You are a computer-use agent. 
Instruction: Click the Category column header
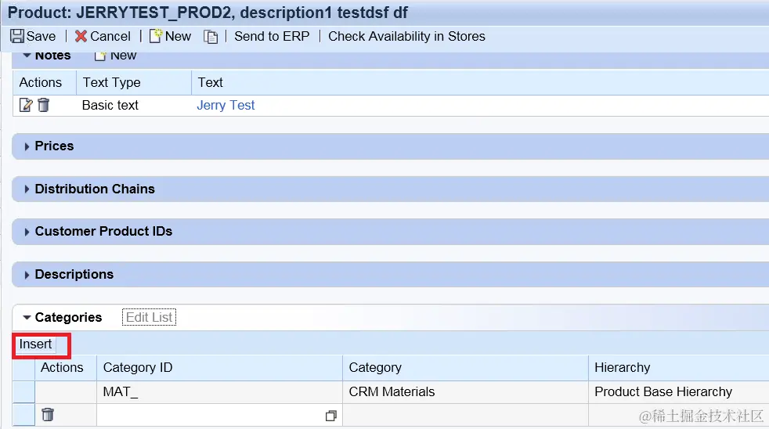(465, 368)
